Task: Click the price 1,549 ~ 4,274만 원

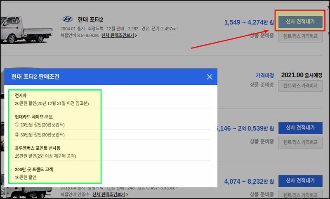Action: (249, 22)
